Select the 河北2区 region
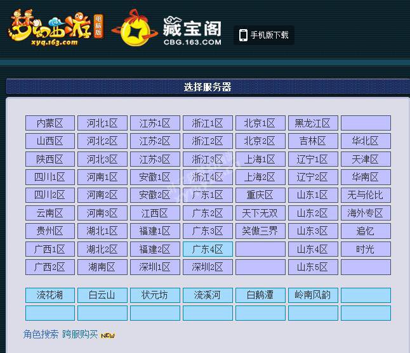410x353 pixels. point(103,141)
